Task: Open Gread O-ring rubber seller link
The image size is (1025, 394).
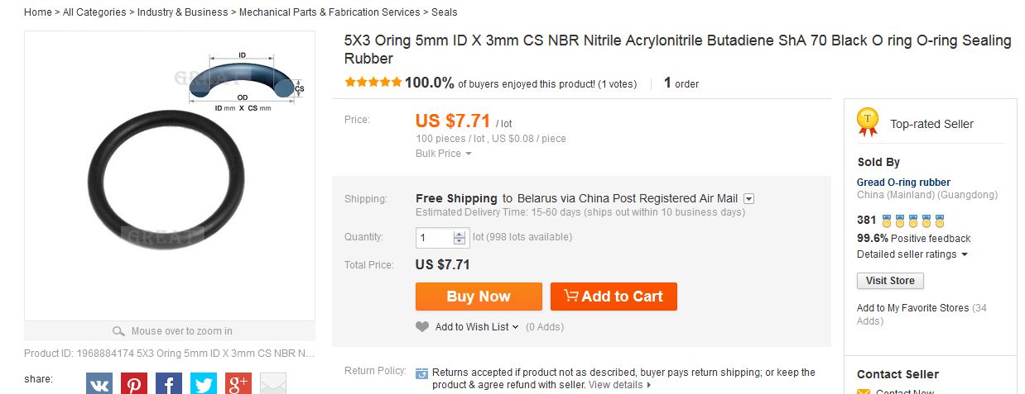Action: 903,183
